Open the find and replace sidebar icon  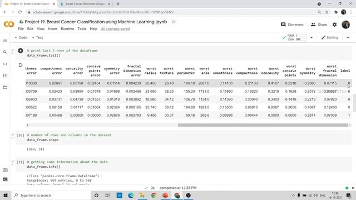5,52
